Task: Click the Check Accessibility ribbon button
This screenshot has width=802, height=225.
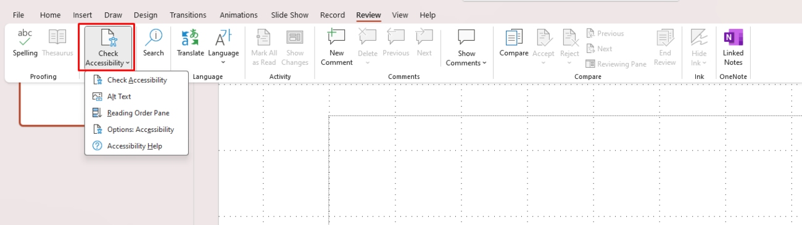Action: pyautogui.click(x=108, y=47)
